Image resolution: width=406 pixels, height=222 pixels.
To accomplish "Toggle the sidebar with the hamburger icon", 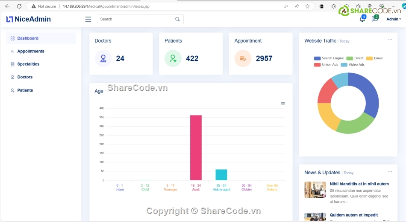I will (x=88, y=19).
